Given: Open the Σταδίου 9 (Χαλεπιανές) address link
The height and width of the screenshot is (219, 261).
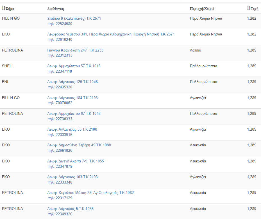Looking at the screenshot, I should (x=74, y=19).
